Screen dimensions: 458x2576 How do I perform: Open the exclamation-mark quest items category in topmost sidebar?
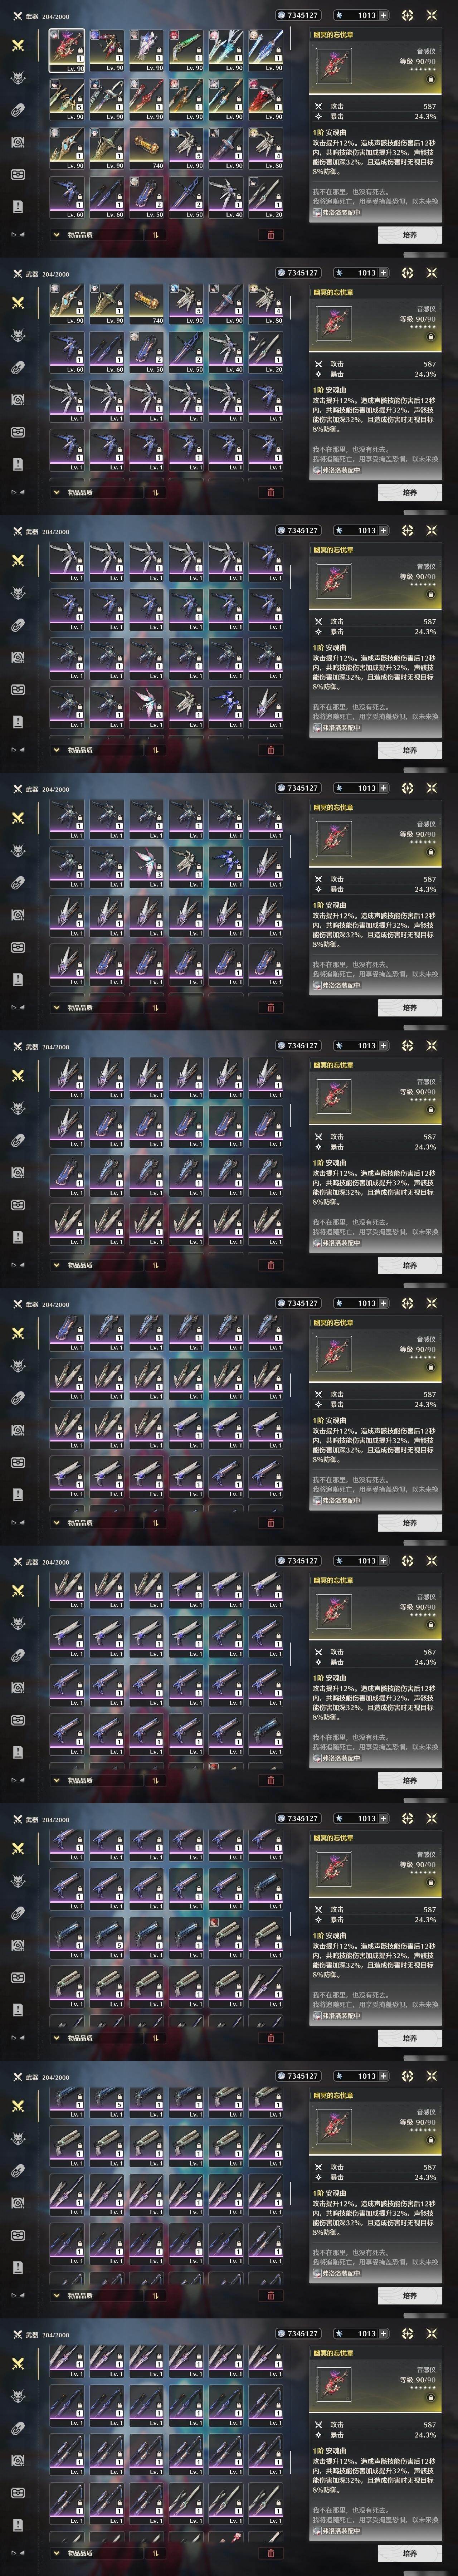17,206
